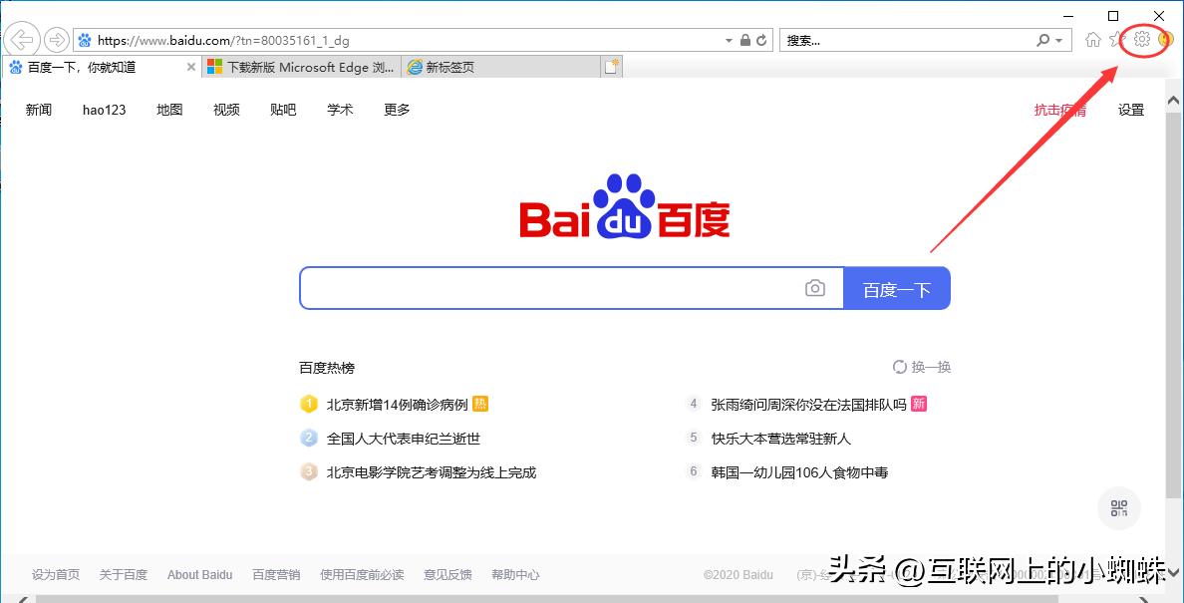
Task: Refresh the hot list with 换一换
Action: (x=921, y=367)
